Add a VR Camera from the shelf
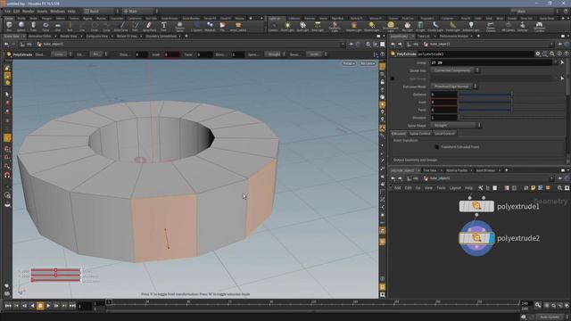Image resolution: width=571 pixels, height=321 pixels. pos(508,26)
